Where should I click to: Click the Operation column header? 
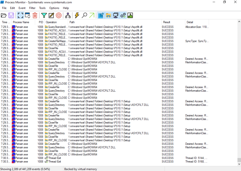[56, 22]
